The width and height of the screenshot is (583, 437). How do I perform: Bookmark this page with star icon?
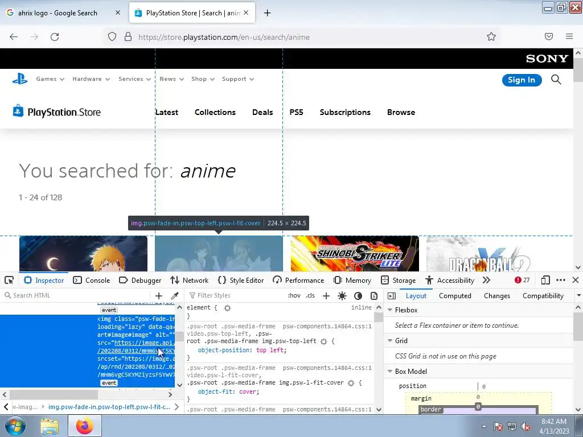(x=491, y=36)
